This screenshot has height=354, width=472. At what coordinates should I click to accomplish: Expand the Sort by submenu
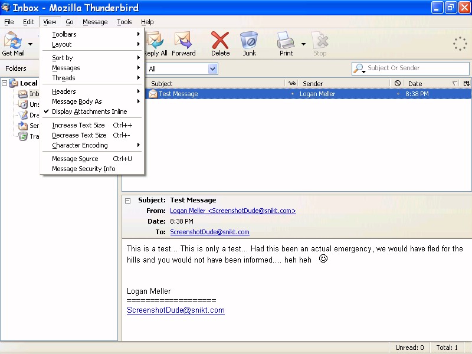pyautogui.click(x=92, y=58)
